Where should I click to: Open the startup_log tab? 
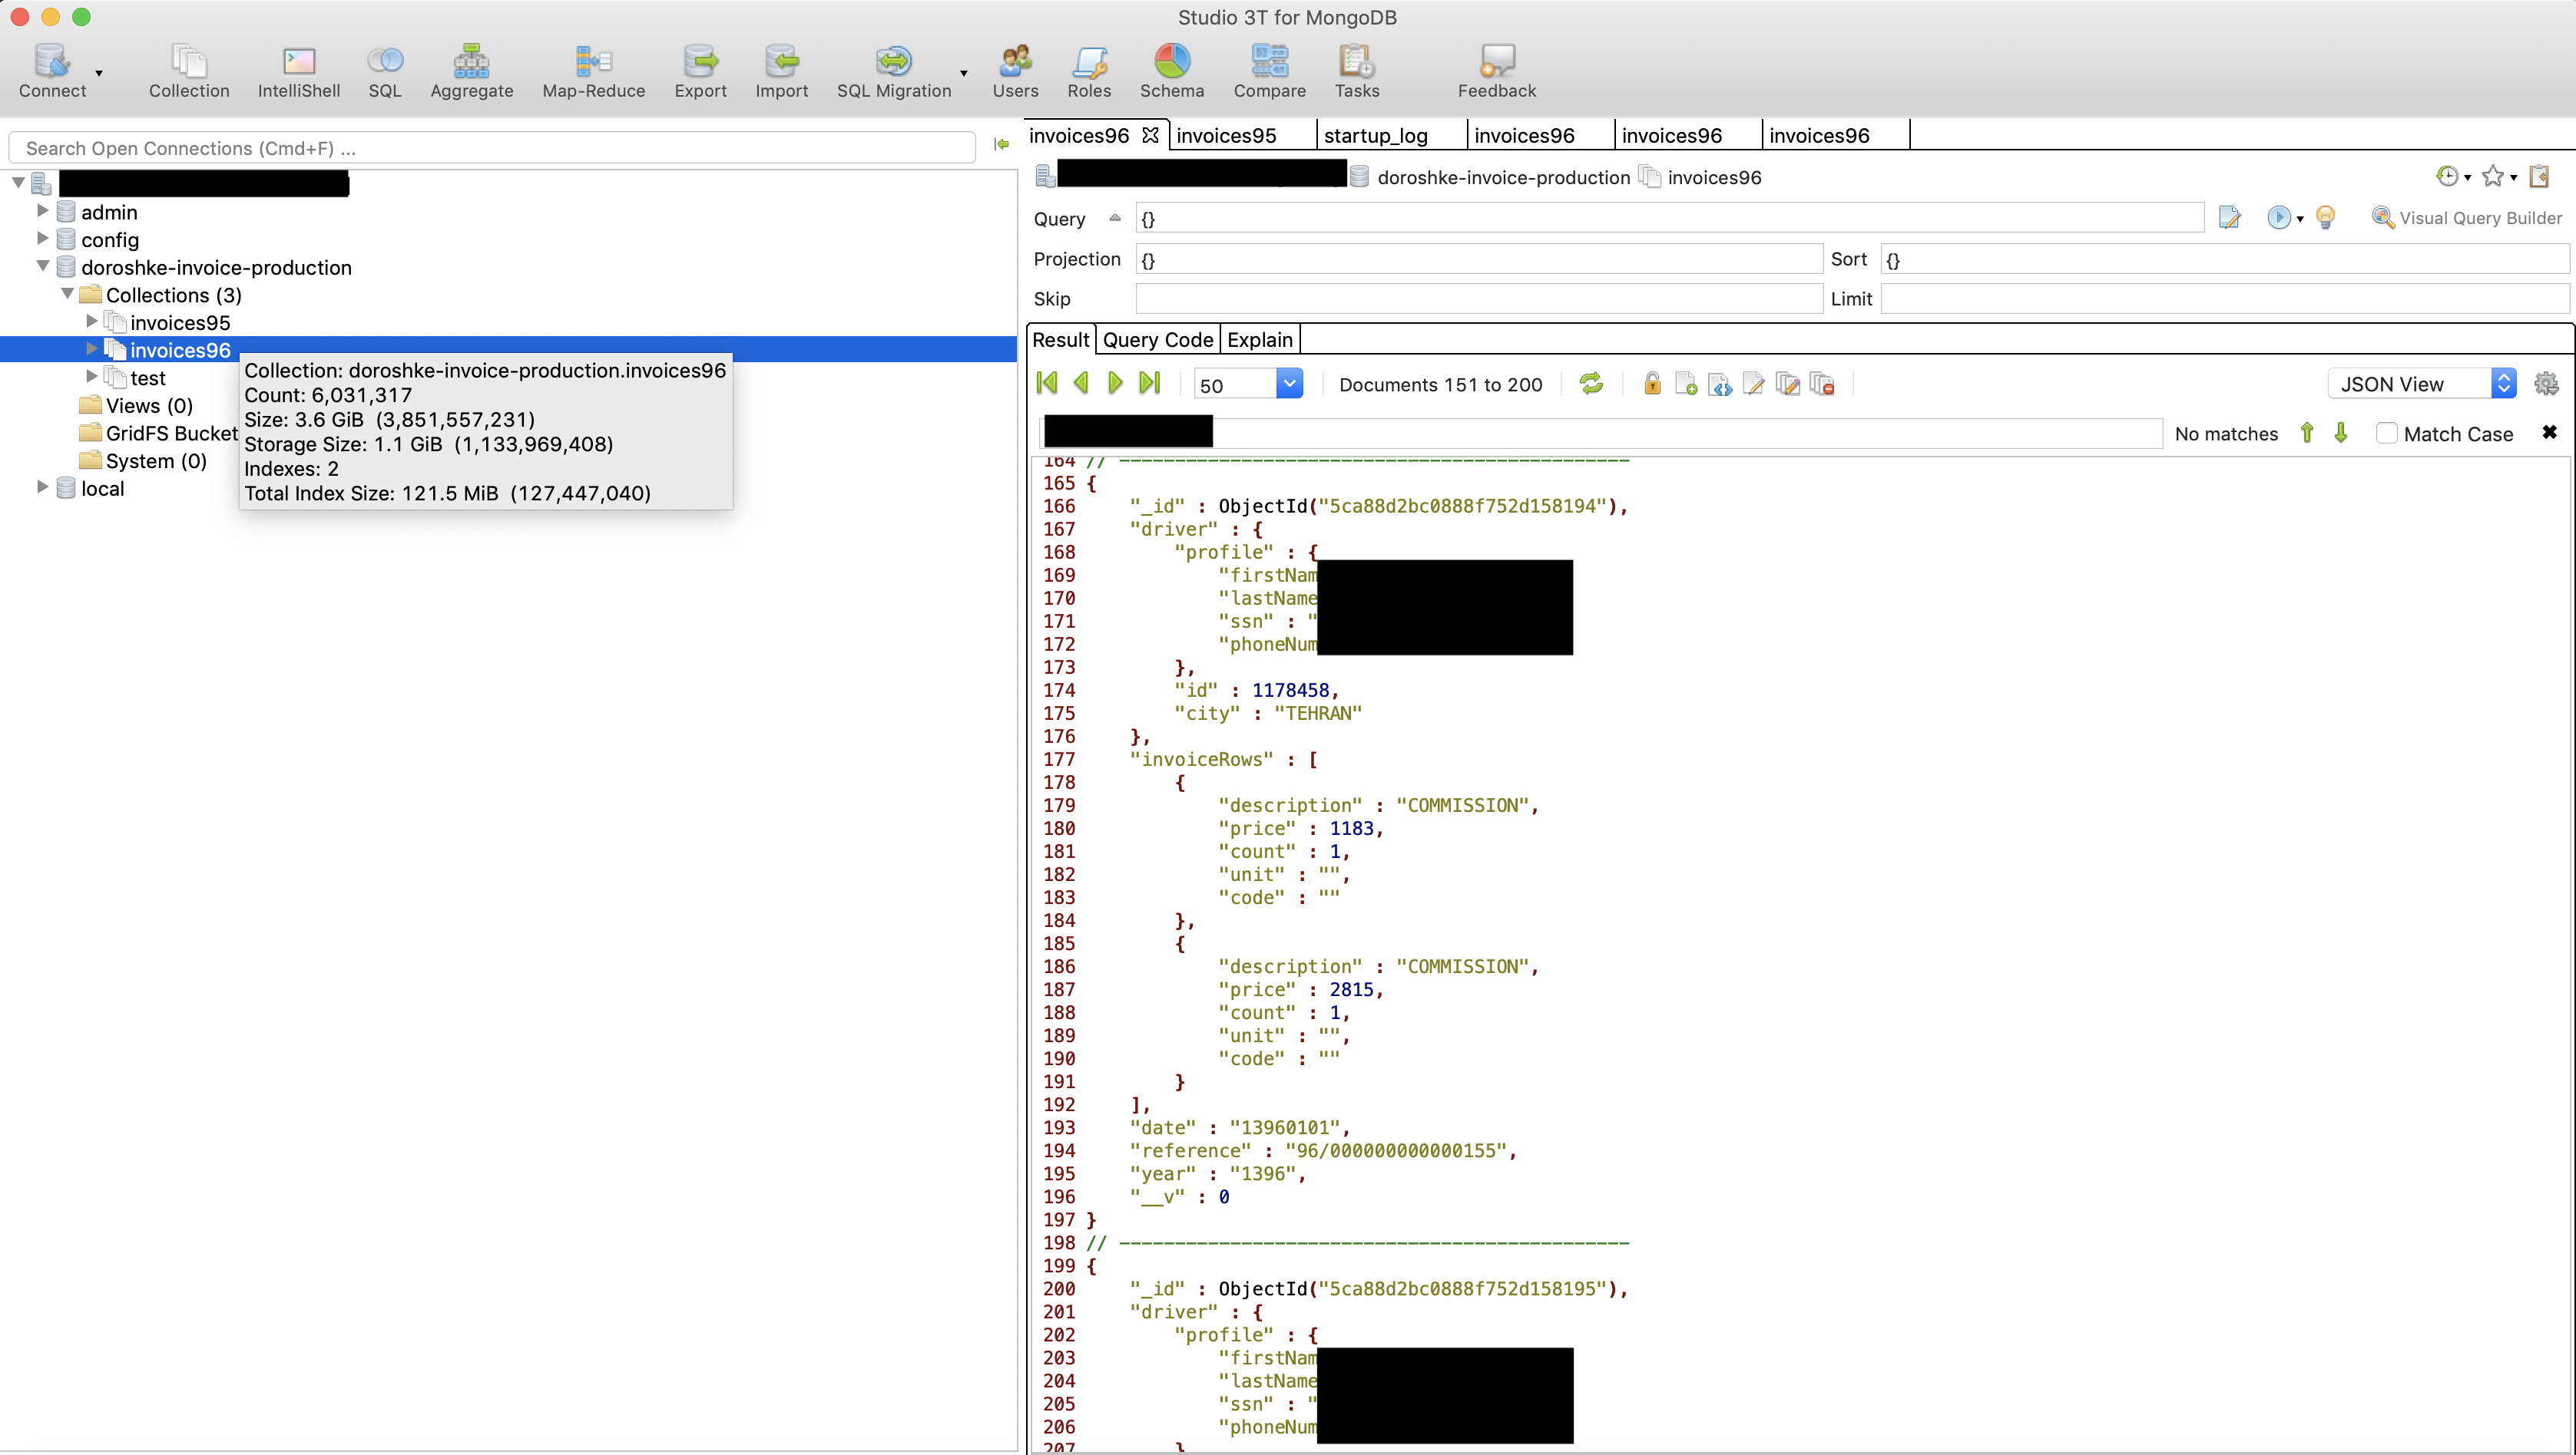tap(1375, 136)
